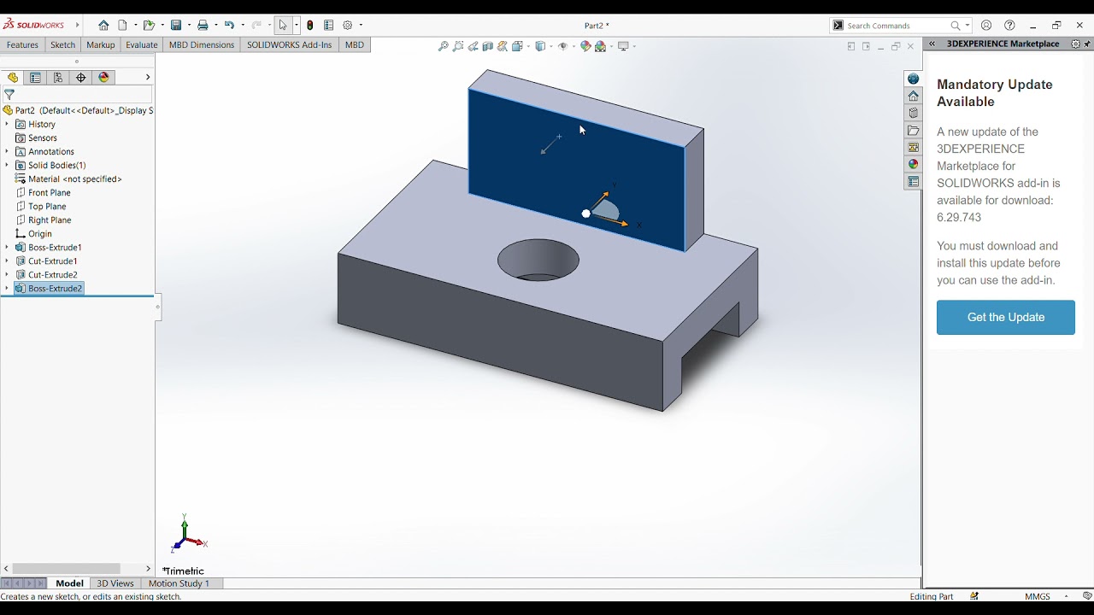The height and width of the screenshot is (615, 1094).
Task: Click Zoom to Fit icon
Action: point(444,47)
